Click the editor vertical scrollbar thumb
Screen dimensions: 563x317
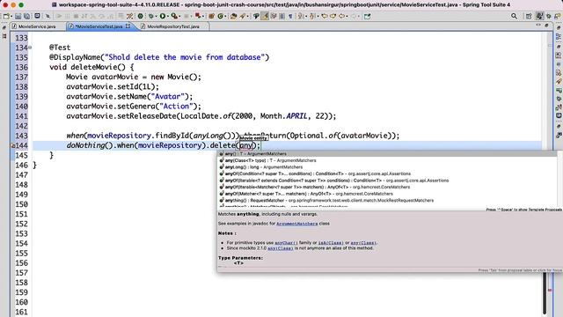coord(545,293)
